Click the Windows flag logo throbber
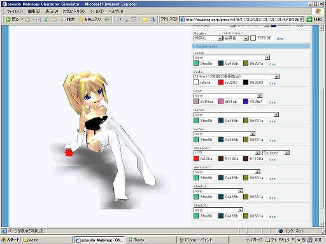The image size is (326, 244). coord(318,11)
